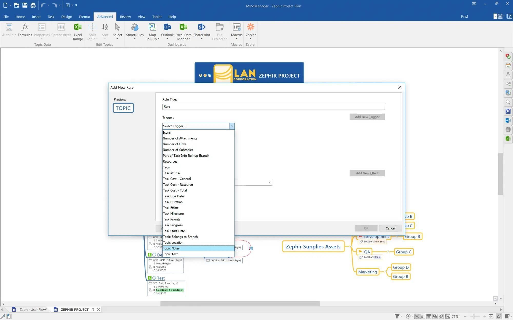Click the magnet snap icon in the status bar
The image size is (513, 320).
[500, 316]
